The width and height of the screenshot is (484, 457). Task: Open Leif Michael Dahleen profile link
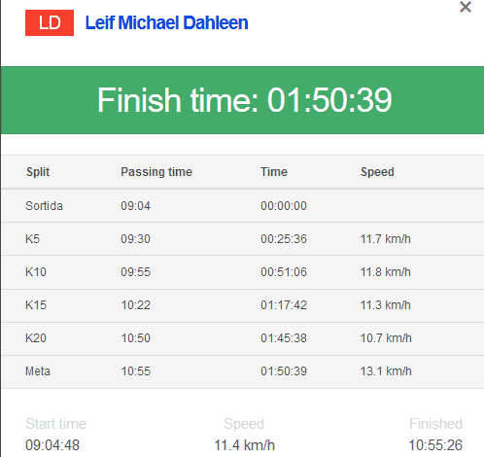(x=166, y=22)
